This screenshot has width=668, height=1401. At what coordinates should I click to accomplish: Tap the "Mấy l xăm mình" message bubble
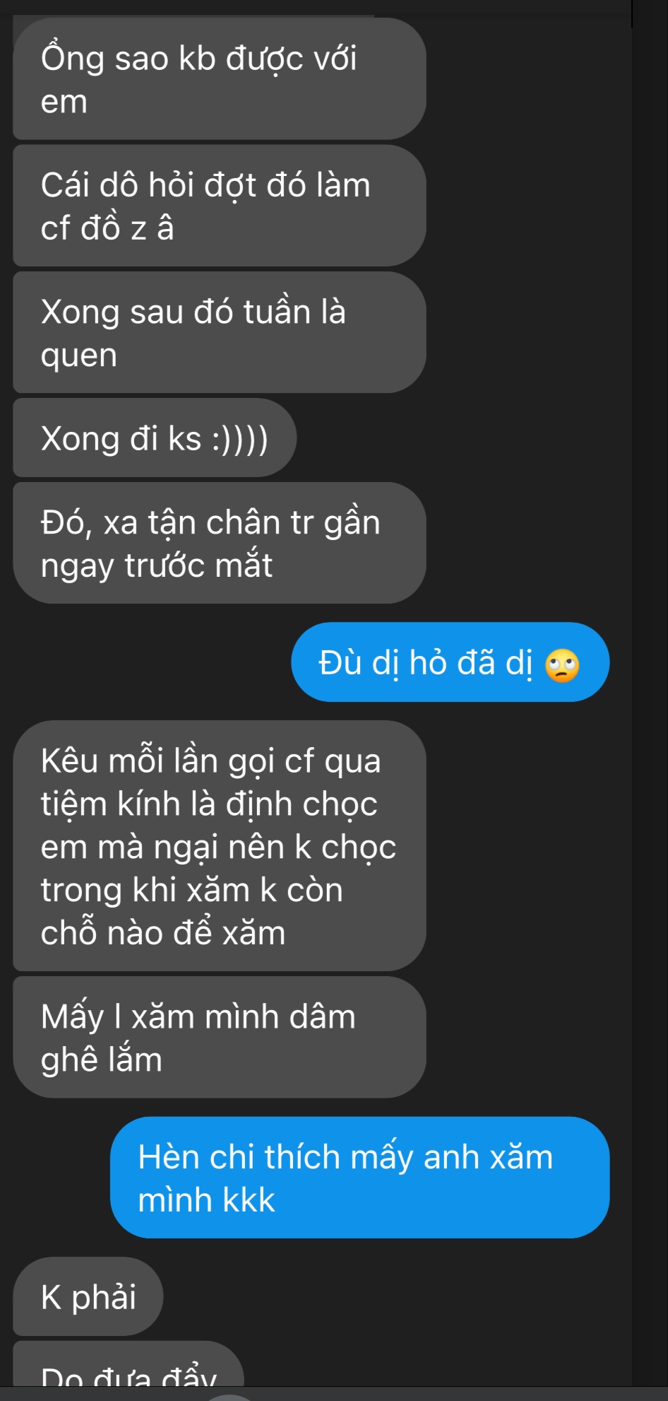point(220,1037)
